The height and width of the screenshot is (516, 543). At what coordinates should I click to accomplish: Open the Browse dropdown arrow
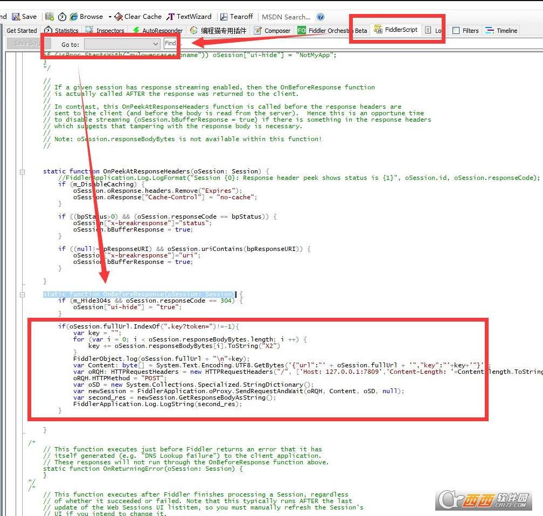tap(110, 17)
